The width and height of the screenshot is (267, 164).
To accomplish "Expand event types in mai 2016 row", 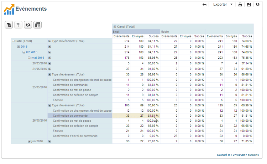I will 49,58.
